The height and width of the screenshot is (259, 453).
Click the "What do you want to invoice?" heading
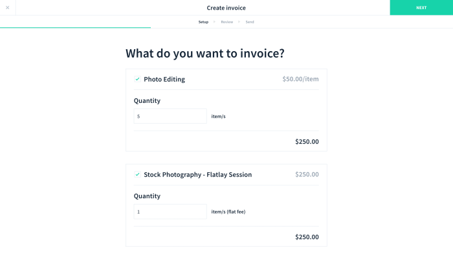click(x=204, y=53)
